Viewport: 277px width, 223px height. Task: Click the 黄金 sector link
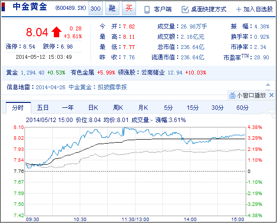point(12,73)
